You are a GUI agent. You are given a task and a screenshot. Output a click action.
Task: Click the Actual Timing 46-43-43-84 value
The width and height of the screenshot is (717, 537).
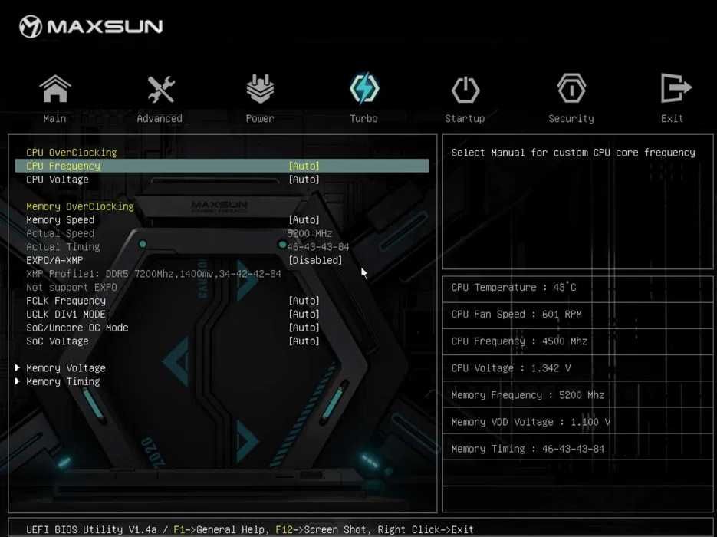point(318,247)
